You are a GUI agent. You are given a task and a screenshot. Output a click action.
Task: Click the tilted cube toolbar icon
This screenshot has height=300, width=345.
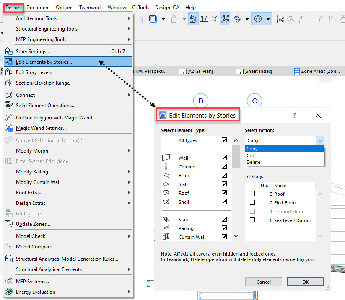coord(237,19)
